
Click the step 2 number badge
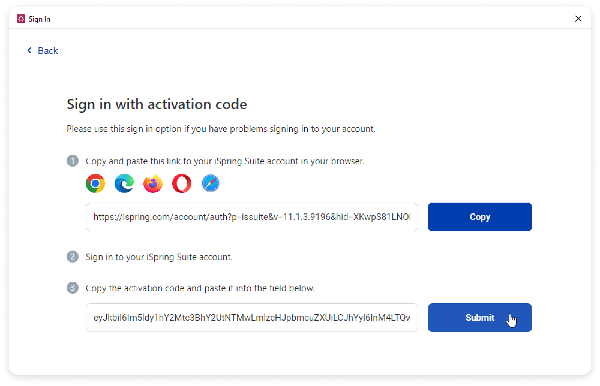[x=73, y=257]
